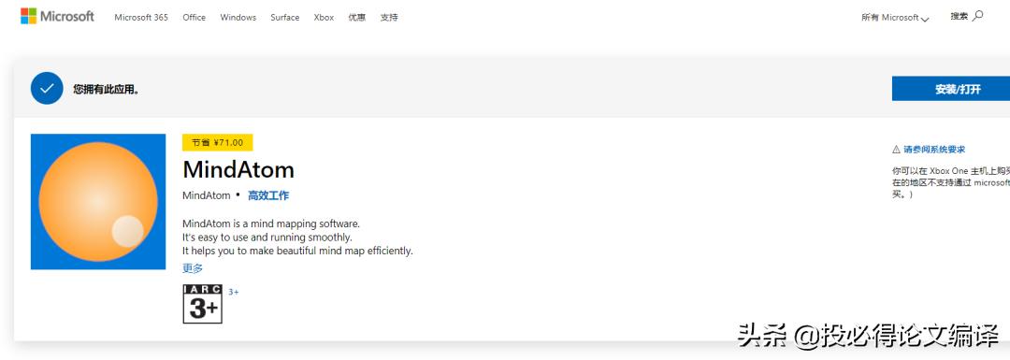Select Windows in the top navigation

(238, 18)
